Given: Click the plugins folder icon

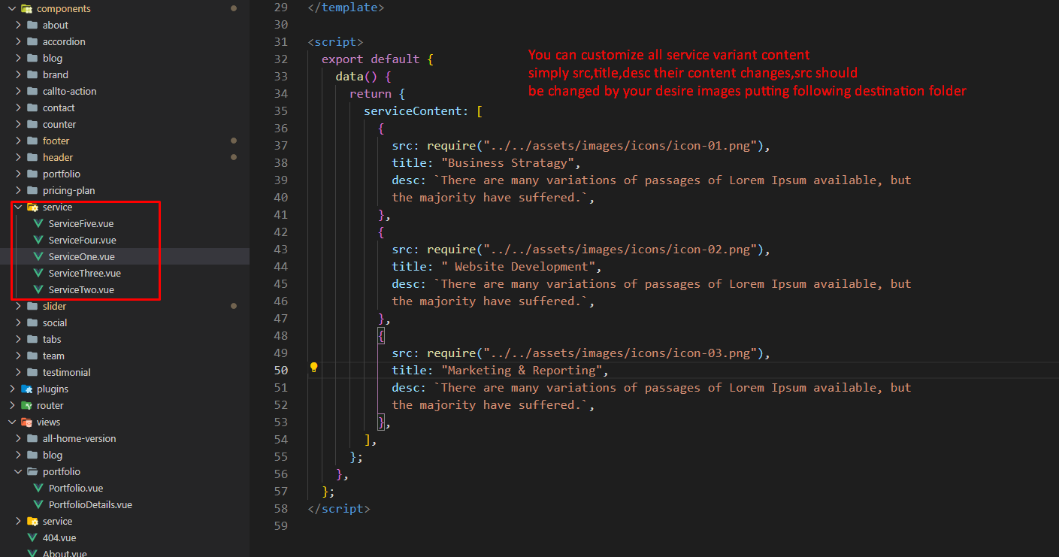Looking at the screenshot, I should (27, 389).
